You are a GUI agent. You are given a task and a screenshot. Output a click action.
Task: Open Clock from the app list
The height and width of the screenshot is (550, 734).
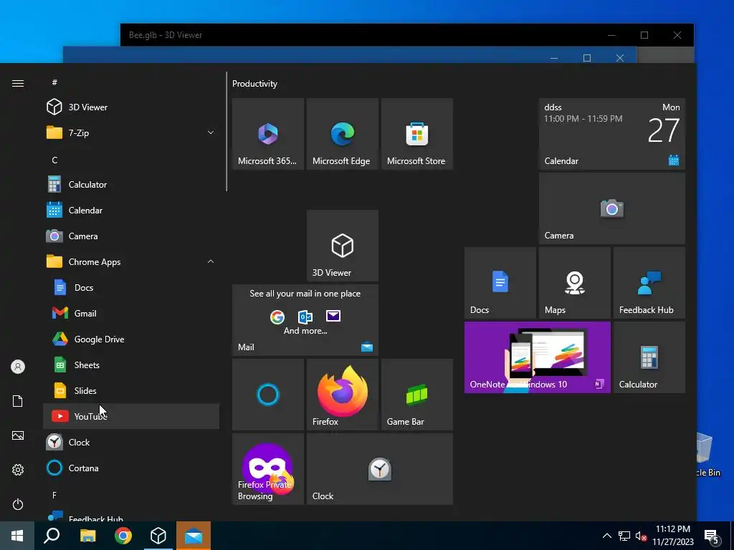pyautogui.click(x=131, y=442)
